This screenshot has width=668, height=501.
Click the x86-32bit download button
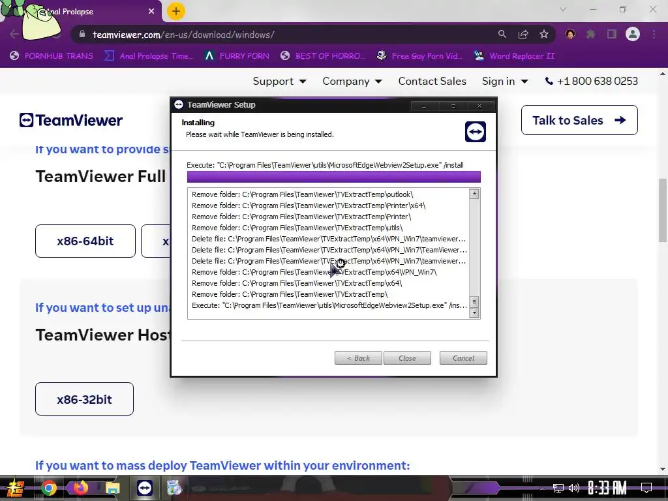coord(84,399)
